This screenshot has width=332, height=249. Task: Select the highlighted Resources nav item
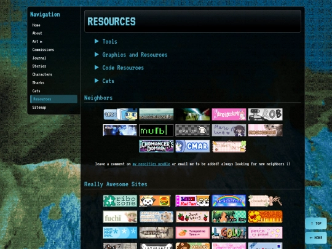[53, 99]
